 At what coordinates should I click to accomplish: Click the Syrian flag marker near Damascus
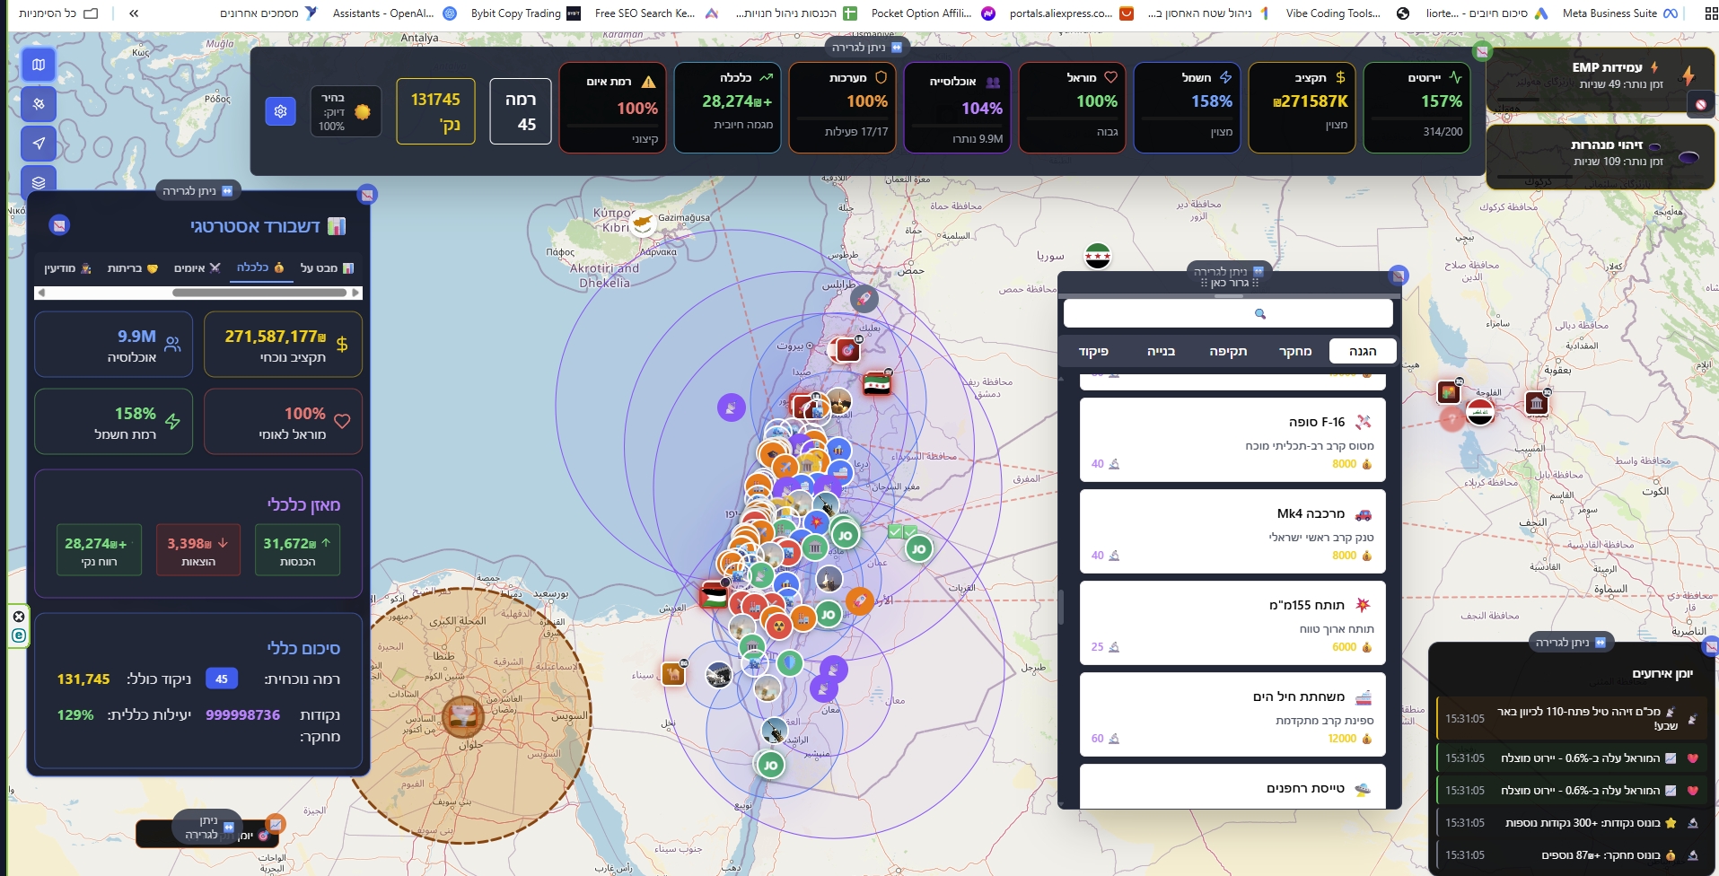pos(876,384)
